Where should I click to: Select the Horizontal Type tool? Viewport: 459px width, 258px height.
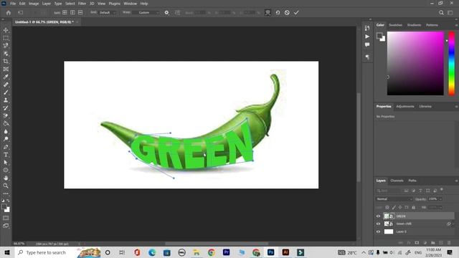tap(6, 155)
